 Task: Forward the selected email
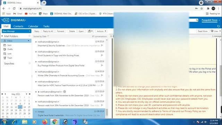point(60,31)
